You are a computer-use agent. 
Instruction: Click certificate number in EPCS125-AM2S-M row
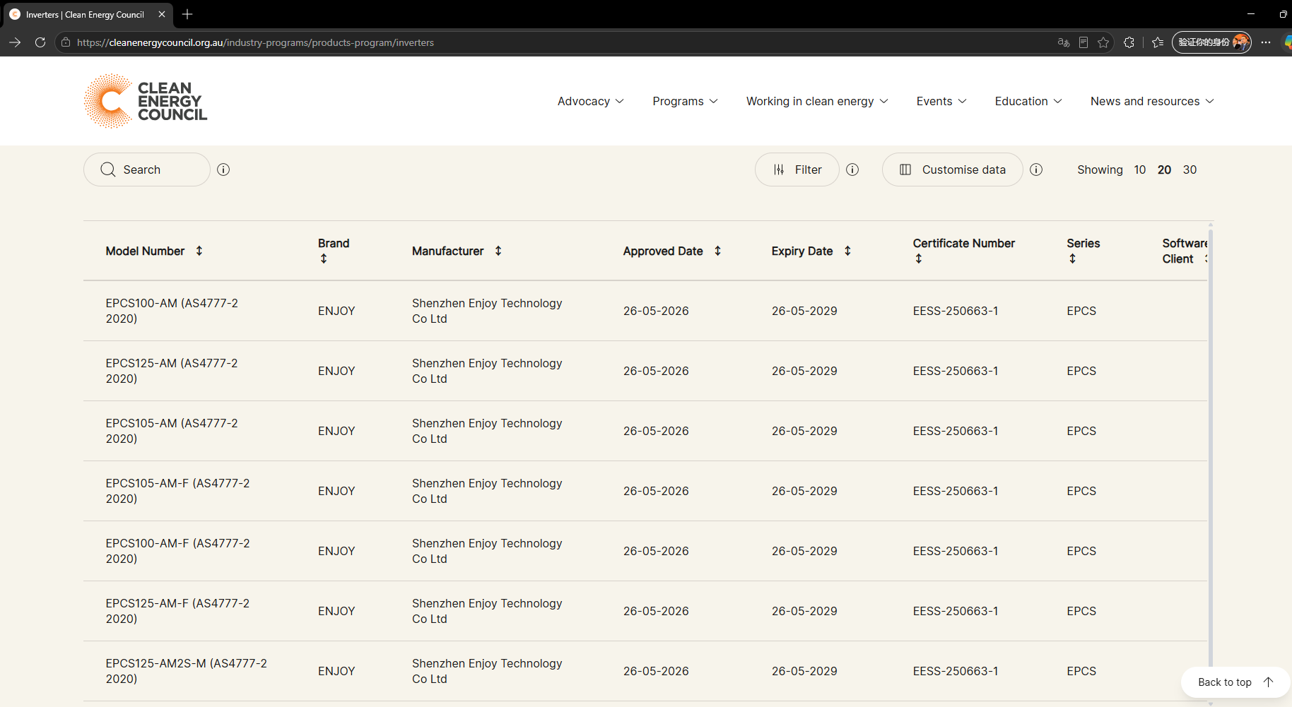click(956, 671)
